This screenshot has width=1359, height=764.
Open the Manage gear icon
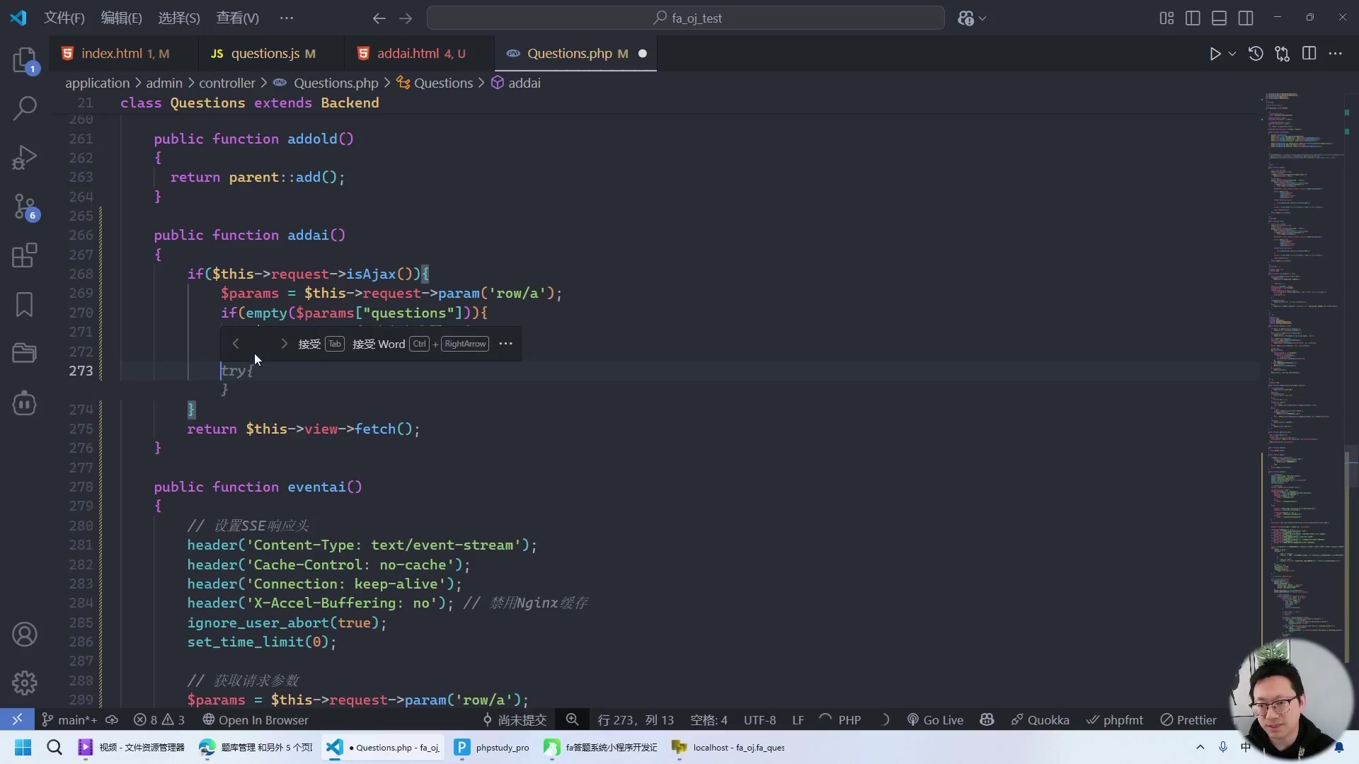click(x=25, y=683)
